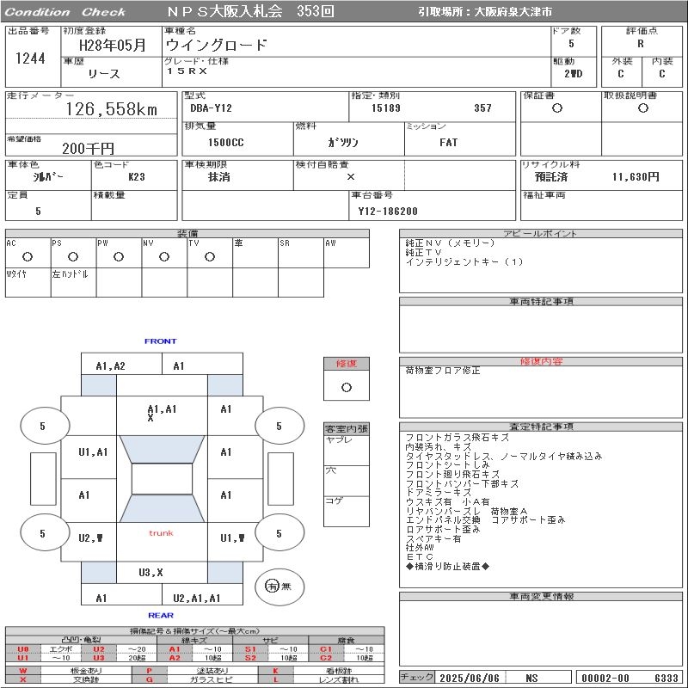Click the circle mark under 取扱説明書

[x=643, y=108]
